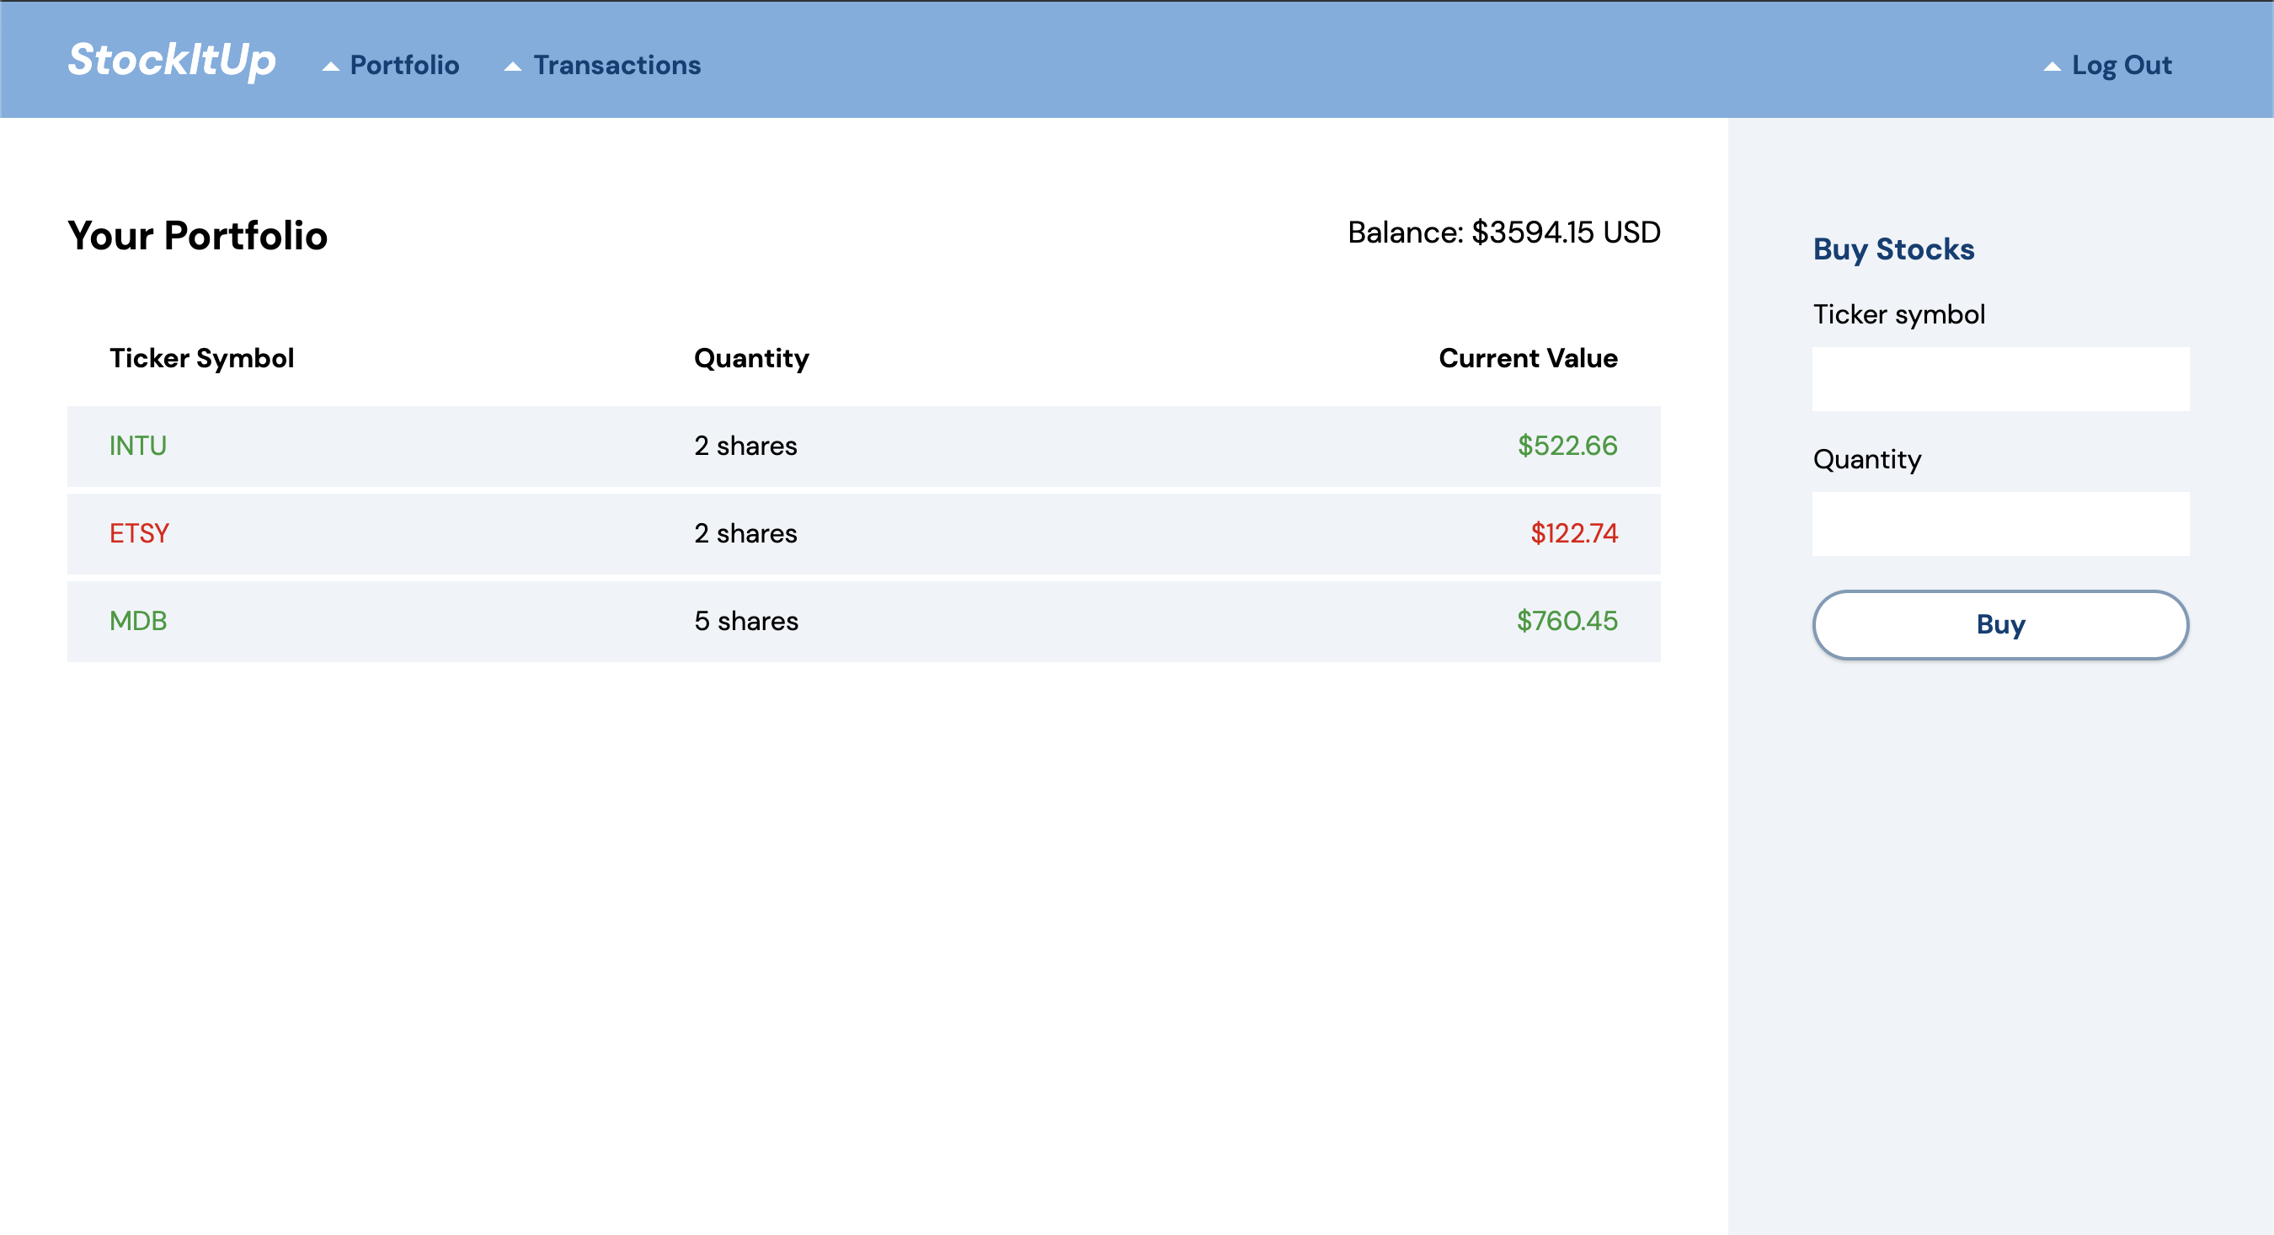Click the Ticker Symbol column header
The image size is (2274, 1235).
pyautogui.click(x=201, y=358)
